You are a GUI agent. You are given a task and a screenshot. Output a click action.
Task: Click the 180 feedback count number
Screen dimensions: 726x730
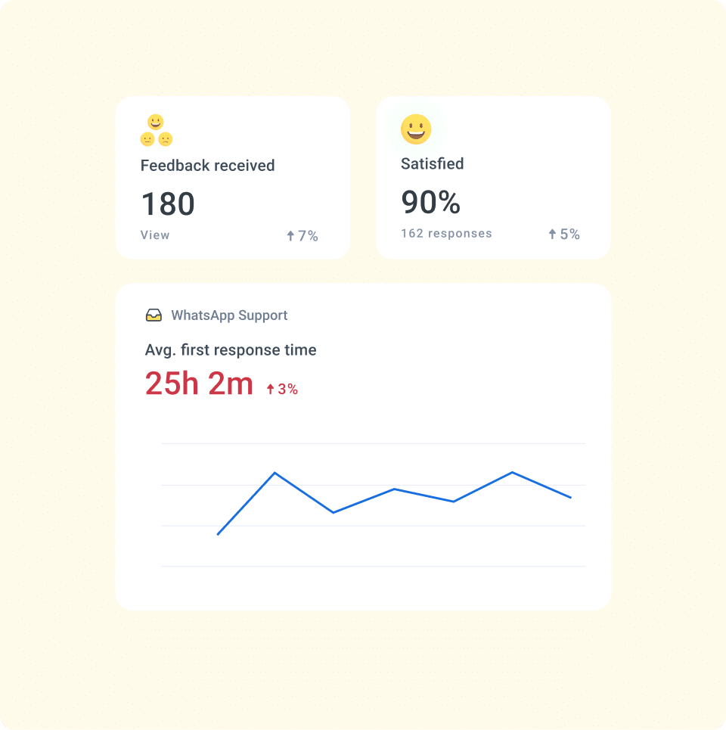[168, 203]
